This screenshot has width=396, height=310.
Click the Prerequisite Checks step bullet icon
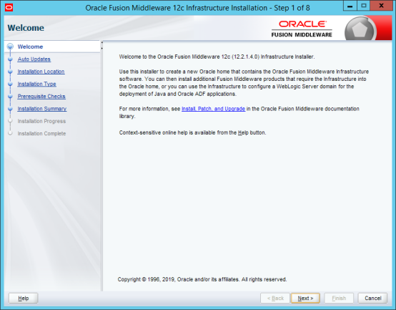click(10, 97)
